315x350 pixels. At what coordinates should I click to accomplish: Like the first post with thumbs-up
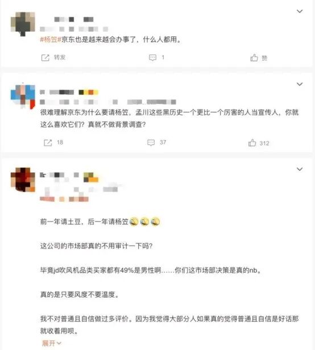click(254, 58)
